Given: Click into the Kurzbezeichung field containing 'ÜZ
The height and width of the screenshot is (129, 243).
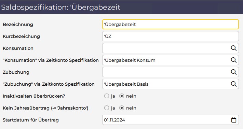Looking at the screenshot, I should (x=170, y=36).
